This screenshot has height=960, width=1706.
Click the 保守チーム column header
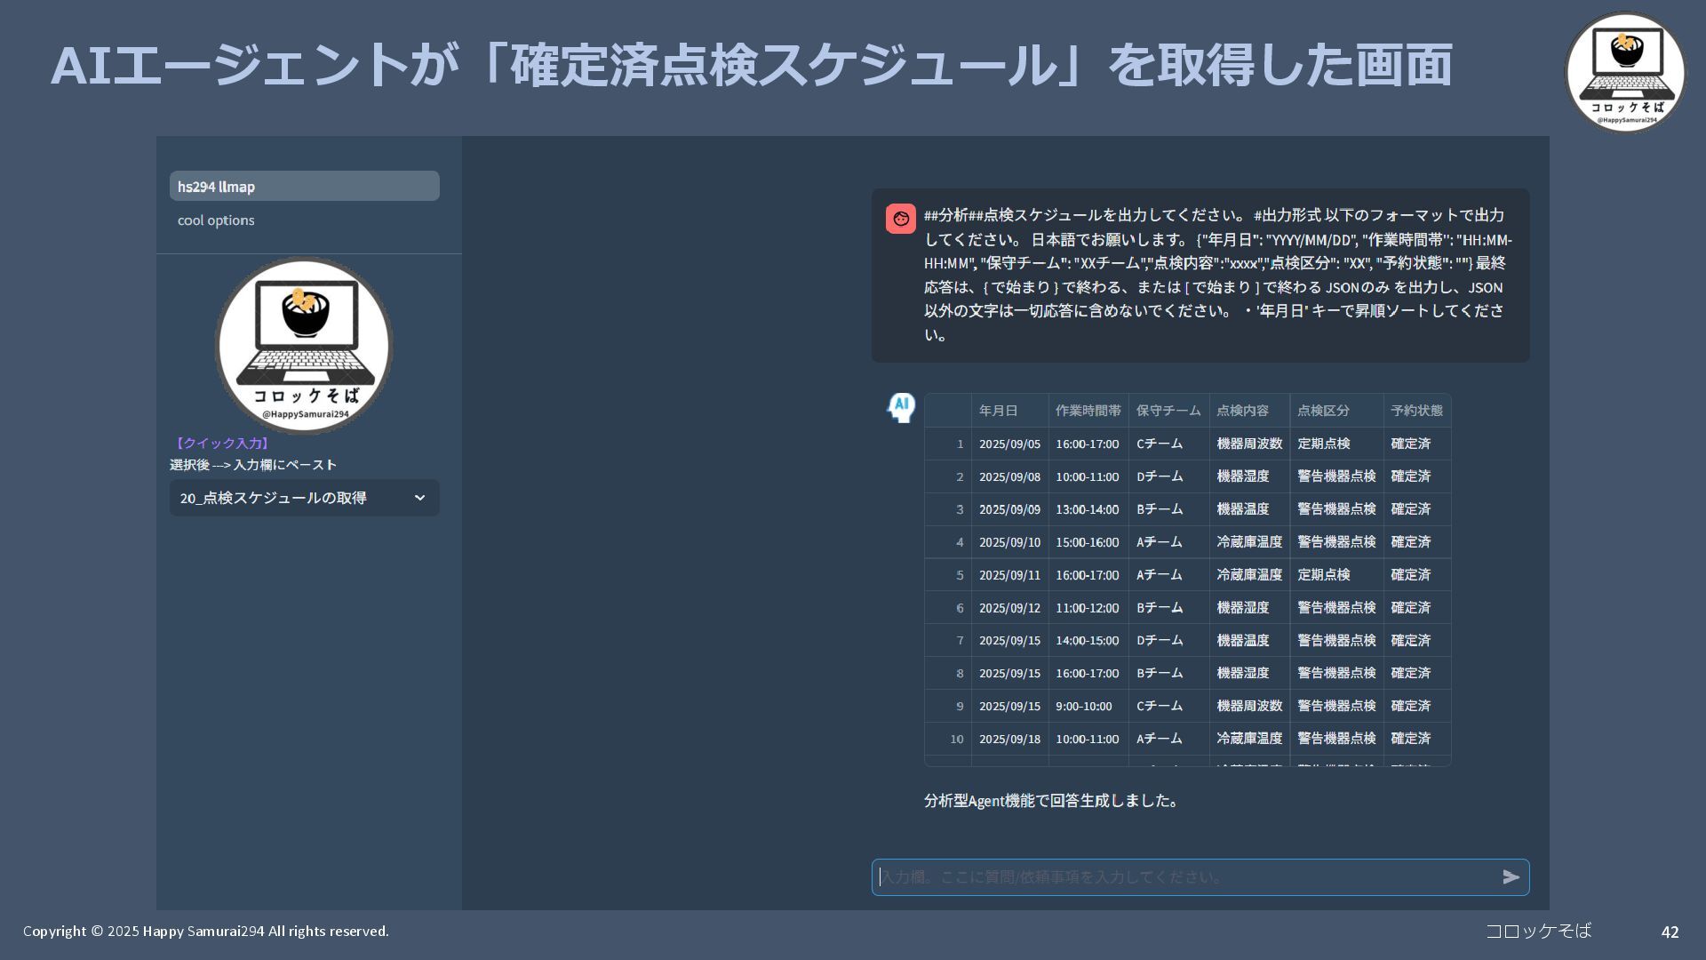click(x=1168, y=411)
